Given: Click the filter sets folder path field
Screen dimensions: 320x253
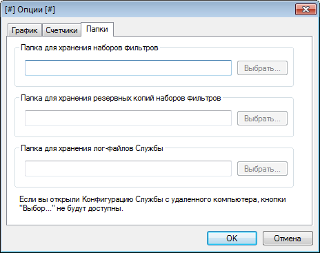Looking at the screenshot, I should tap(128, 68).
